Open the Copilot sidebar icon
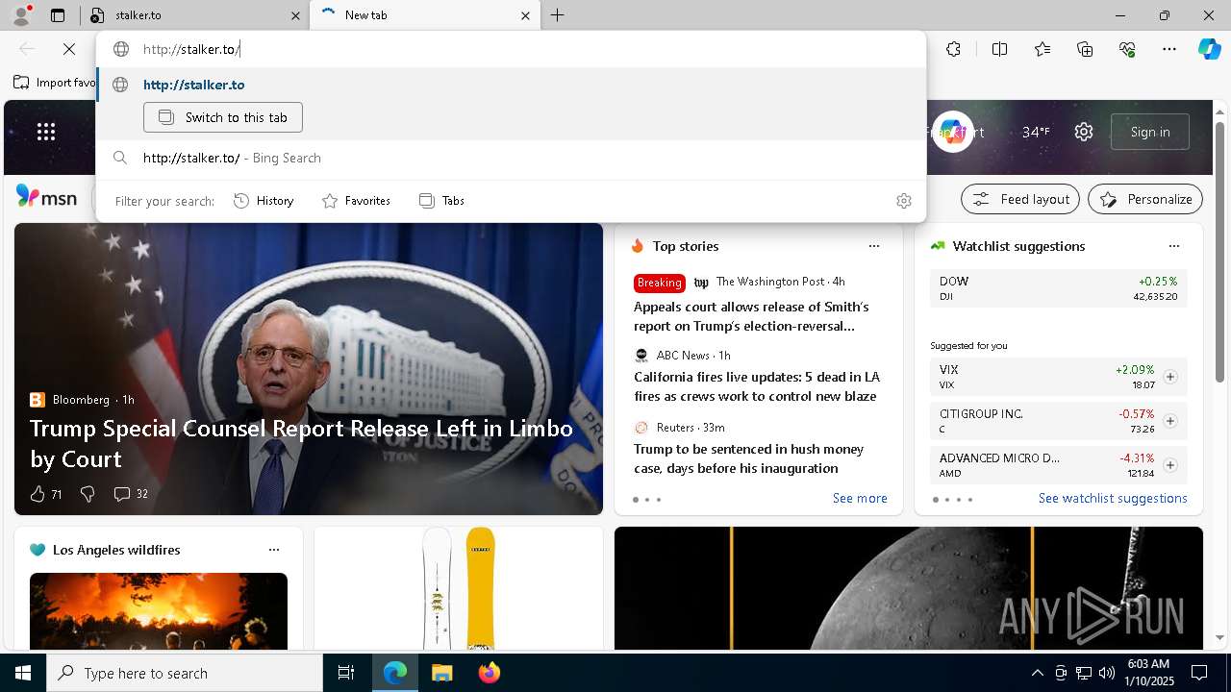This screenshot has height=692, width=1231. pos(1209,49)
